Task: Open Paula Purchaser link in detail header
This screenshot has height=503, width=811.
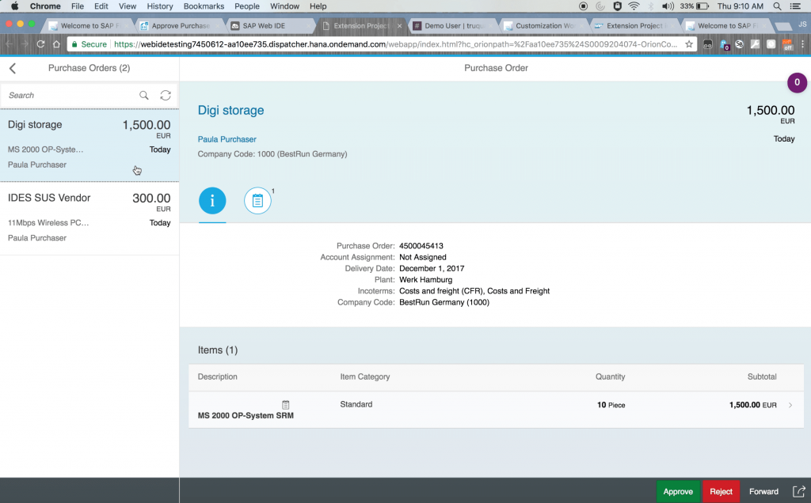Action: pyautogui.click(x=227, y=139)
